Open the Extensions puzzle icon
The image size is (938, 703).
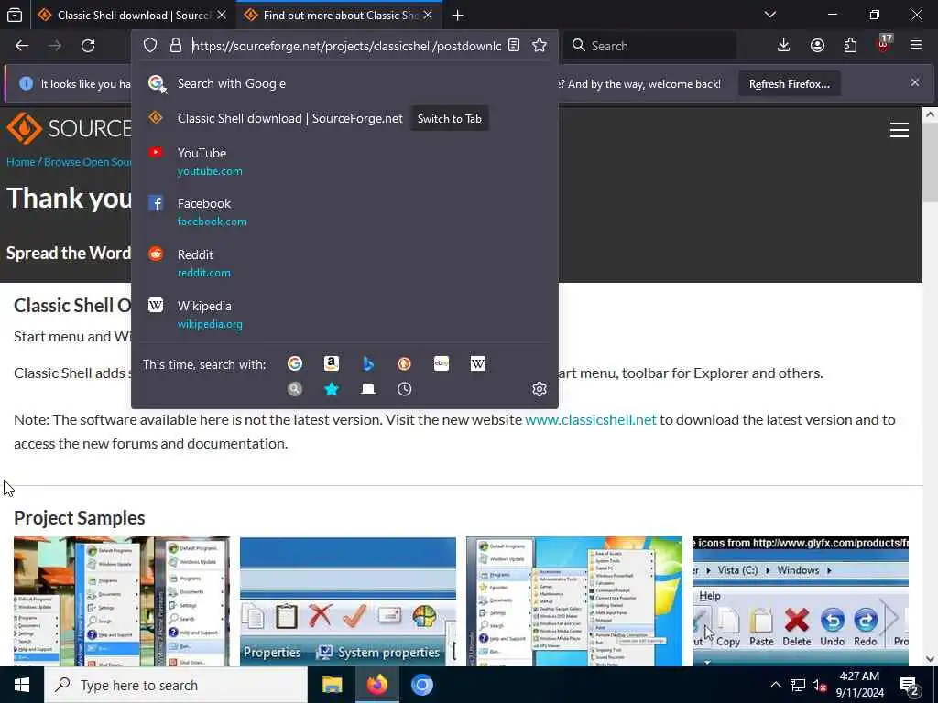point(850,46)
